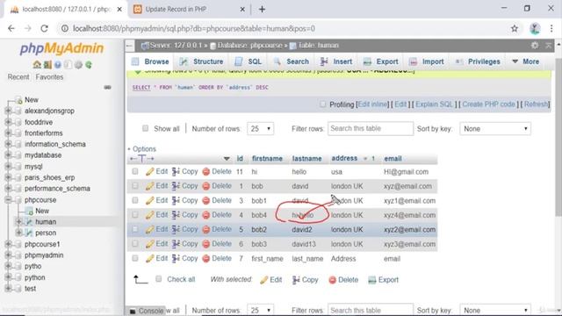This screenshot has width=562, height=316.
Task: Click the Create PHP code link
Action: [488, 104]
